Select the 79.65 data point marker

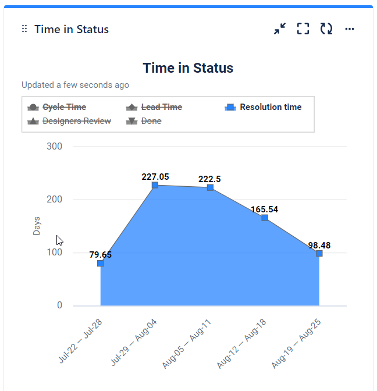pyautogui.click(x=101, y=264)
